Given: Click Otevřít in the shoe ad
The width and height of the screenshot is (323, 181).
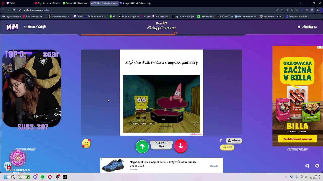Looking at the screenshot, I should [214, 166].
